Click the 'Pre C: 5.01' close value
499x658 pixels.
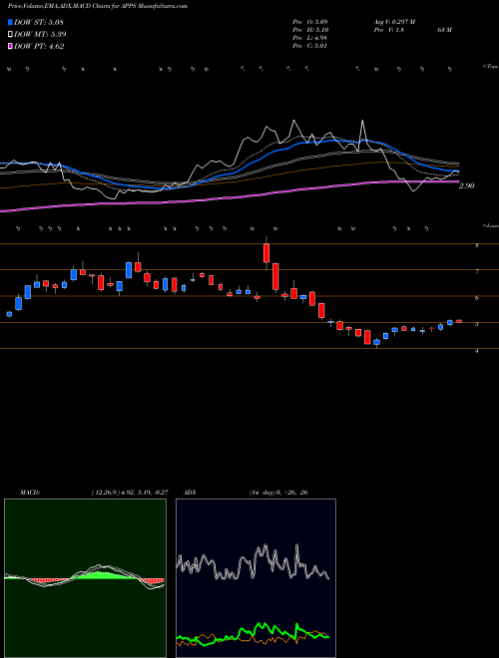[310, 46]
